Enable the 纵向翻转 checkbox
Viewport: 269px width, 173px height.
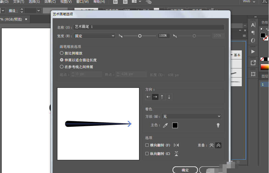147,154
